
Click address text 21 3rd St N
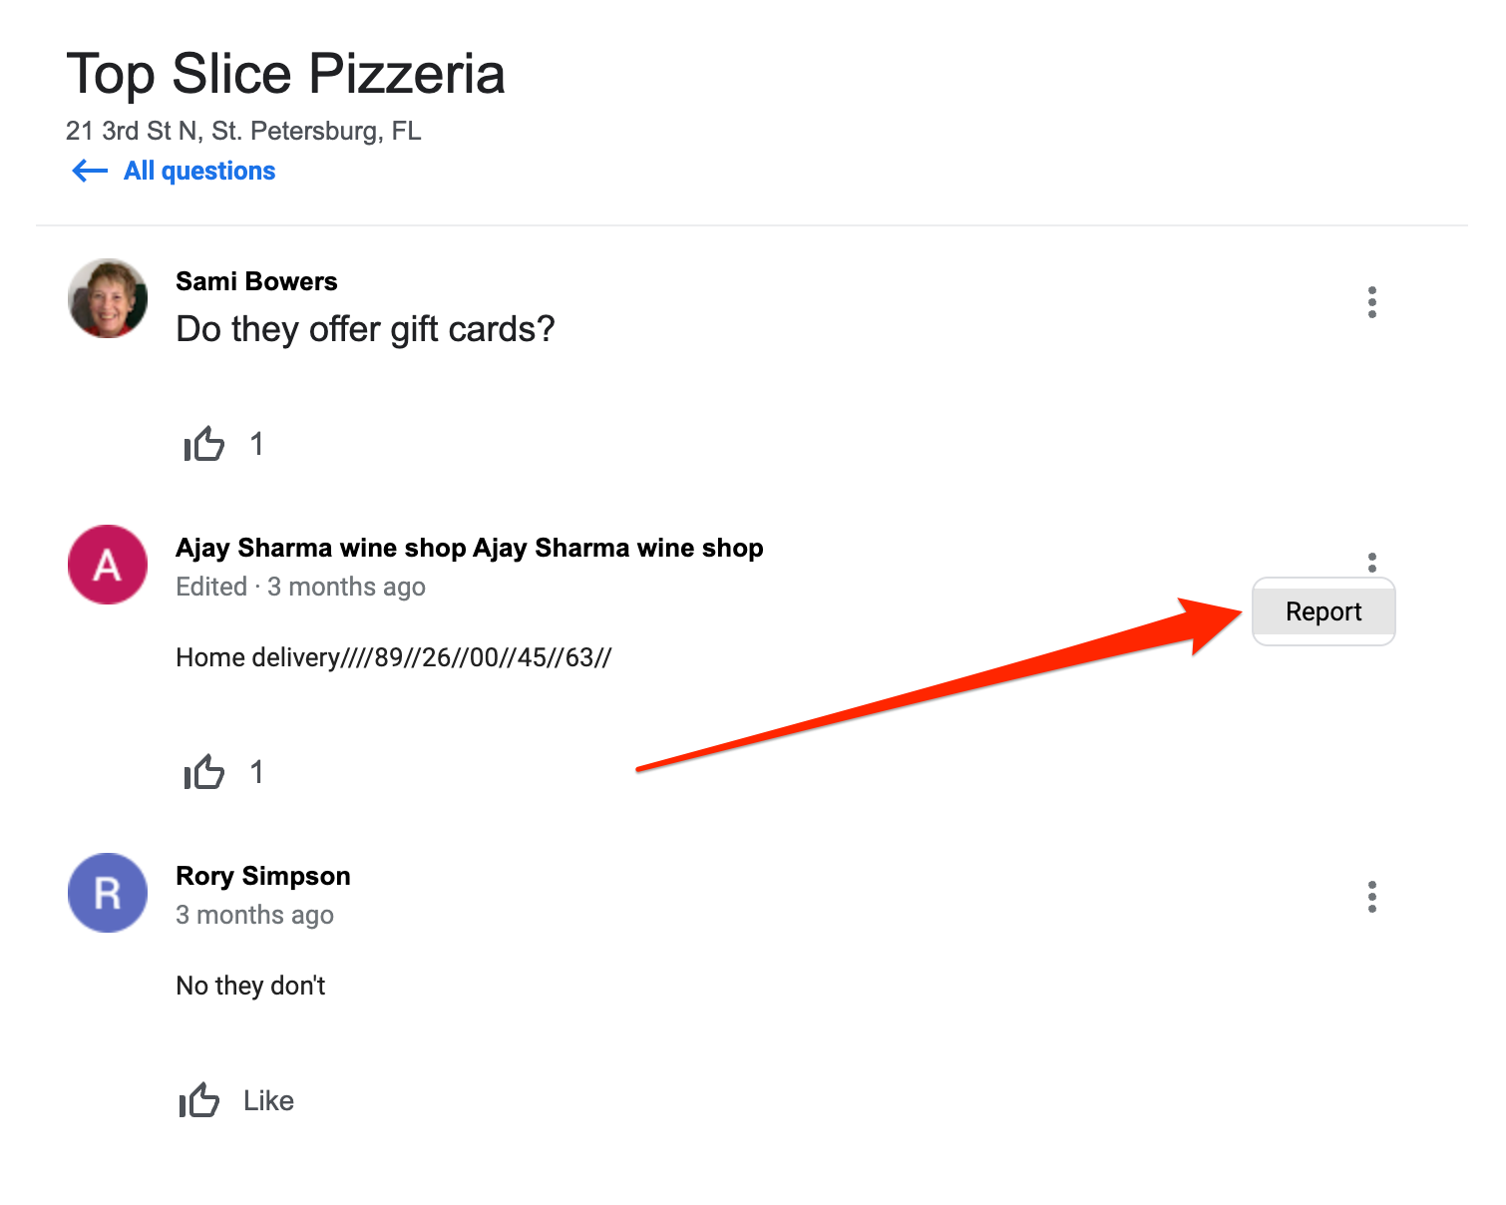point(243,131)
